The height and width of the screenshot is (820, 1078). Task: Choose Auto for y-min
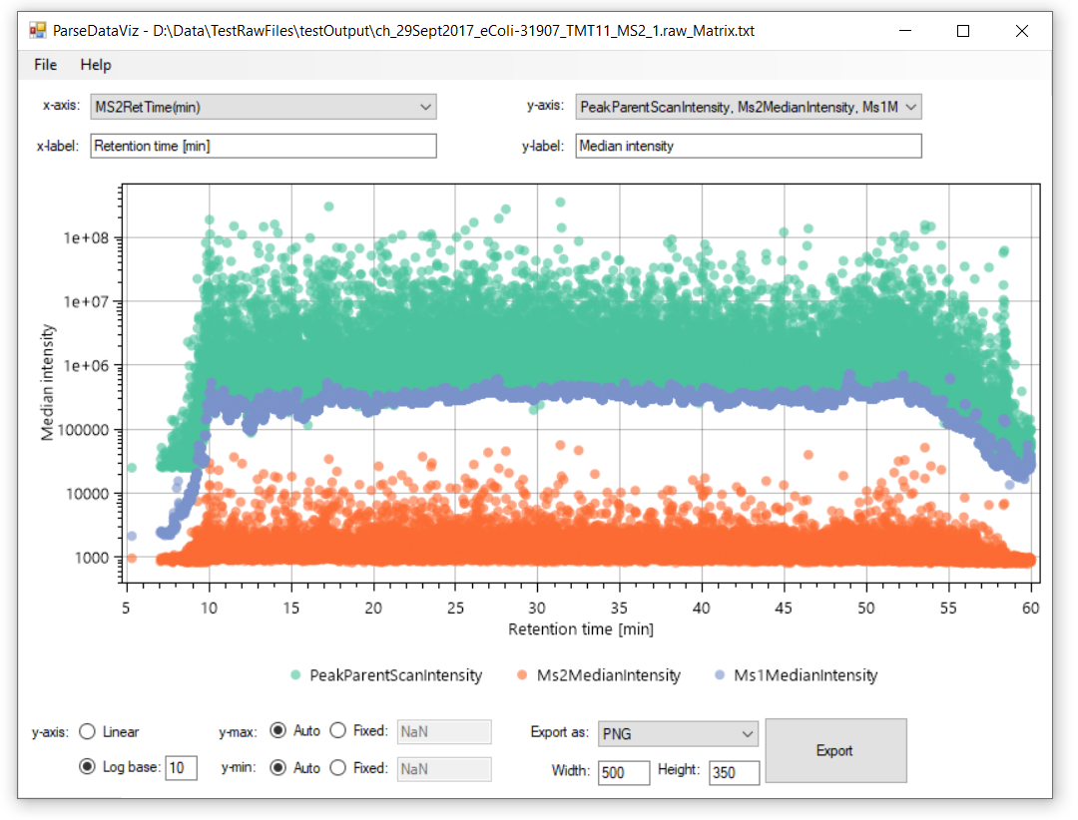[x=278, y=767]
